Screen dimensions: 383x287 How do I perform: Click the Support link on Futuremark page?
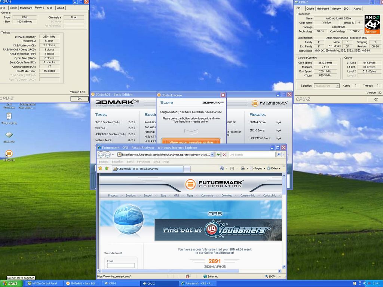click(148, 195)
